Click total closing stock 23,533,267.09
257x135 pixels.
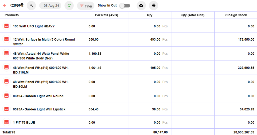coord(244,132)
